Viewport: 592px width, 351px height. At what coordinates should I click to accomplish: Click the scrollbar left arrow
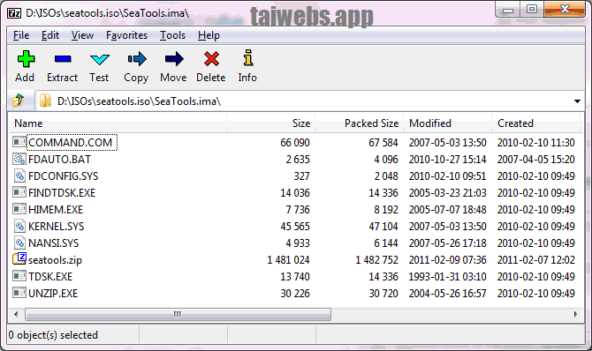(16, 314)
